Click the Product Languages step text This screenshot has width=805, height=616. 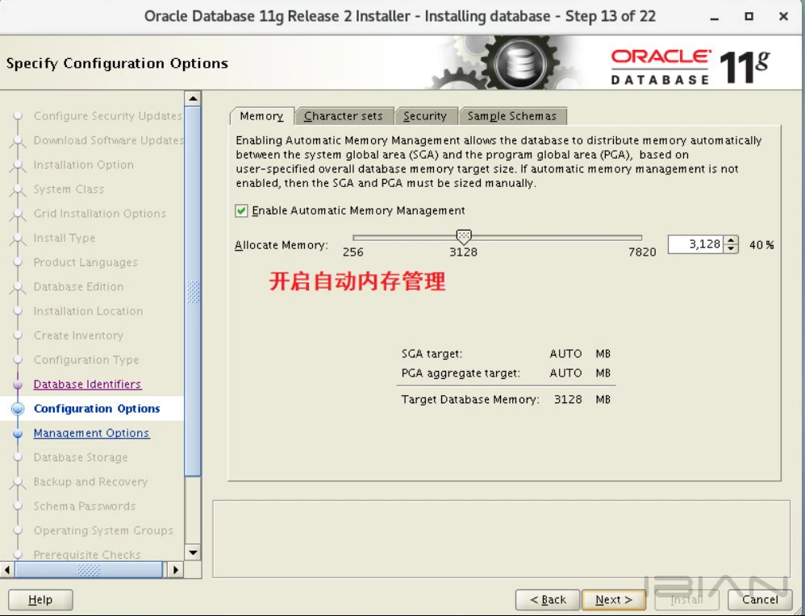[x=86, y=262]
